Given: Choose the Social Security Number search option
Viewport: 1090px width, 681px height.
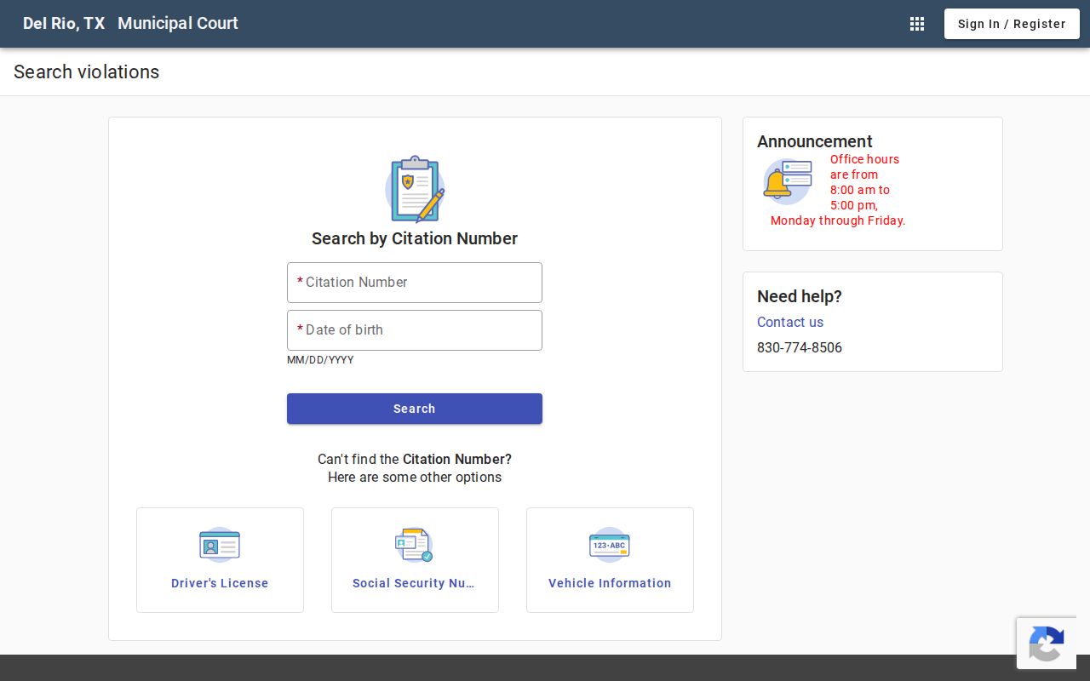Looking at the screenshot, I should click(415, 560).
